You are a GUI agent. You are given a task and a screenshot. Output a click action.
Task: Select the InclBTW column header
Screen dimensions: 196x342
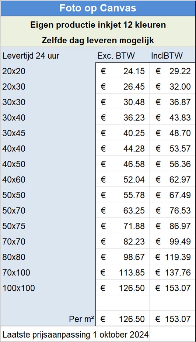[167, 56]
